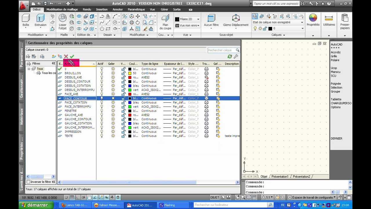Click the Tapez un mot-clé help search box
371x209 pixels.
click(x=276, y=4)
